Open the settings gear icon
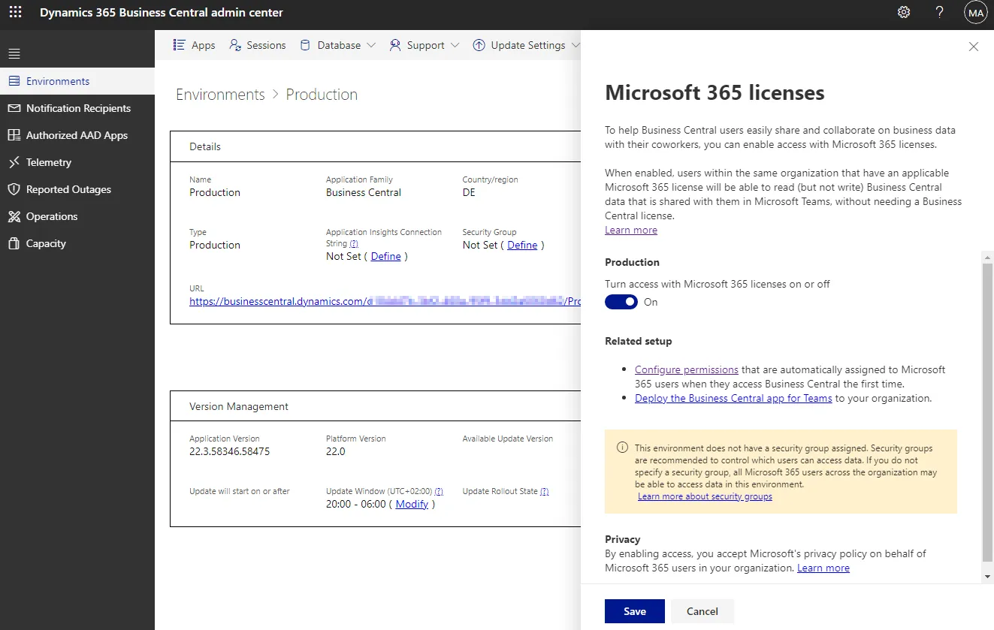The height and width of the screenshot is (630, 994). [x=904, y=13]
